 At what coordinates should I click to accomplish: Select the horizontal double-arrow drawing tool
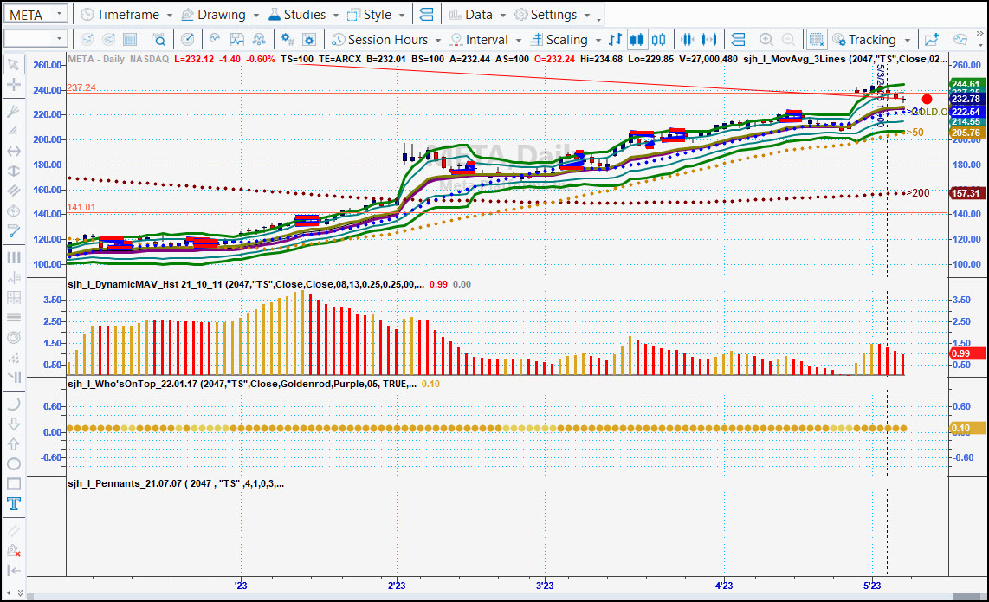13,152
